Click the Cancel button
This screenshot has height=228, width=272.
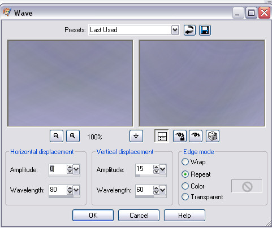[139, 215]
